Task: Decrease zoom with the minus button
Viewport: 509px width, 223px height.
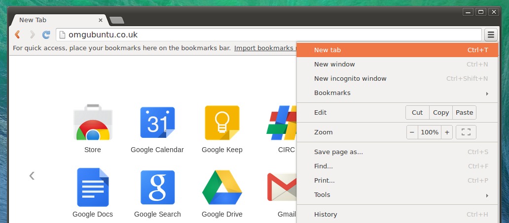Action: click(x=412, y=132)
